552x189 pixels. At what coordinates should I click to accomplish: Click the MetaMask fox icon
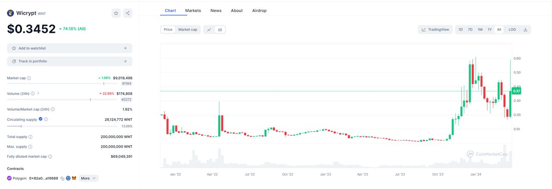pos(74,178)
